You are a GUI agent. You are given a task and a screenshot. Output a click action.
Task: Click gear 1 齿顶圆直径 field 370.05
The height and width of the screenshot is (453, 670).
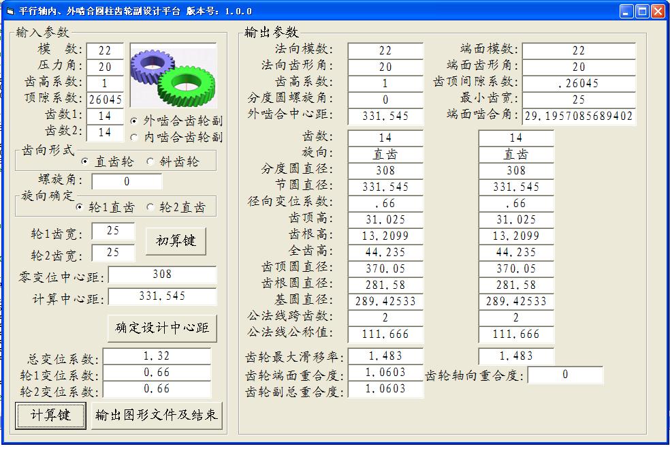[x=385, y=269]
